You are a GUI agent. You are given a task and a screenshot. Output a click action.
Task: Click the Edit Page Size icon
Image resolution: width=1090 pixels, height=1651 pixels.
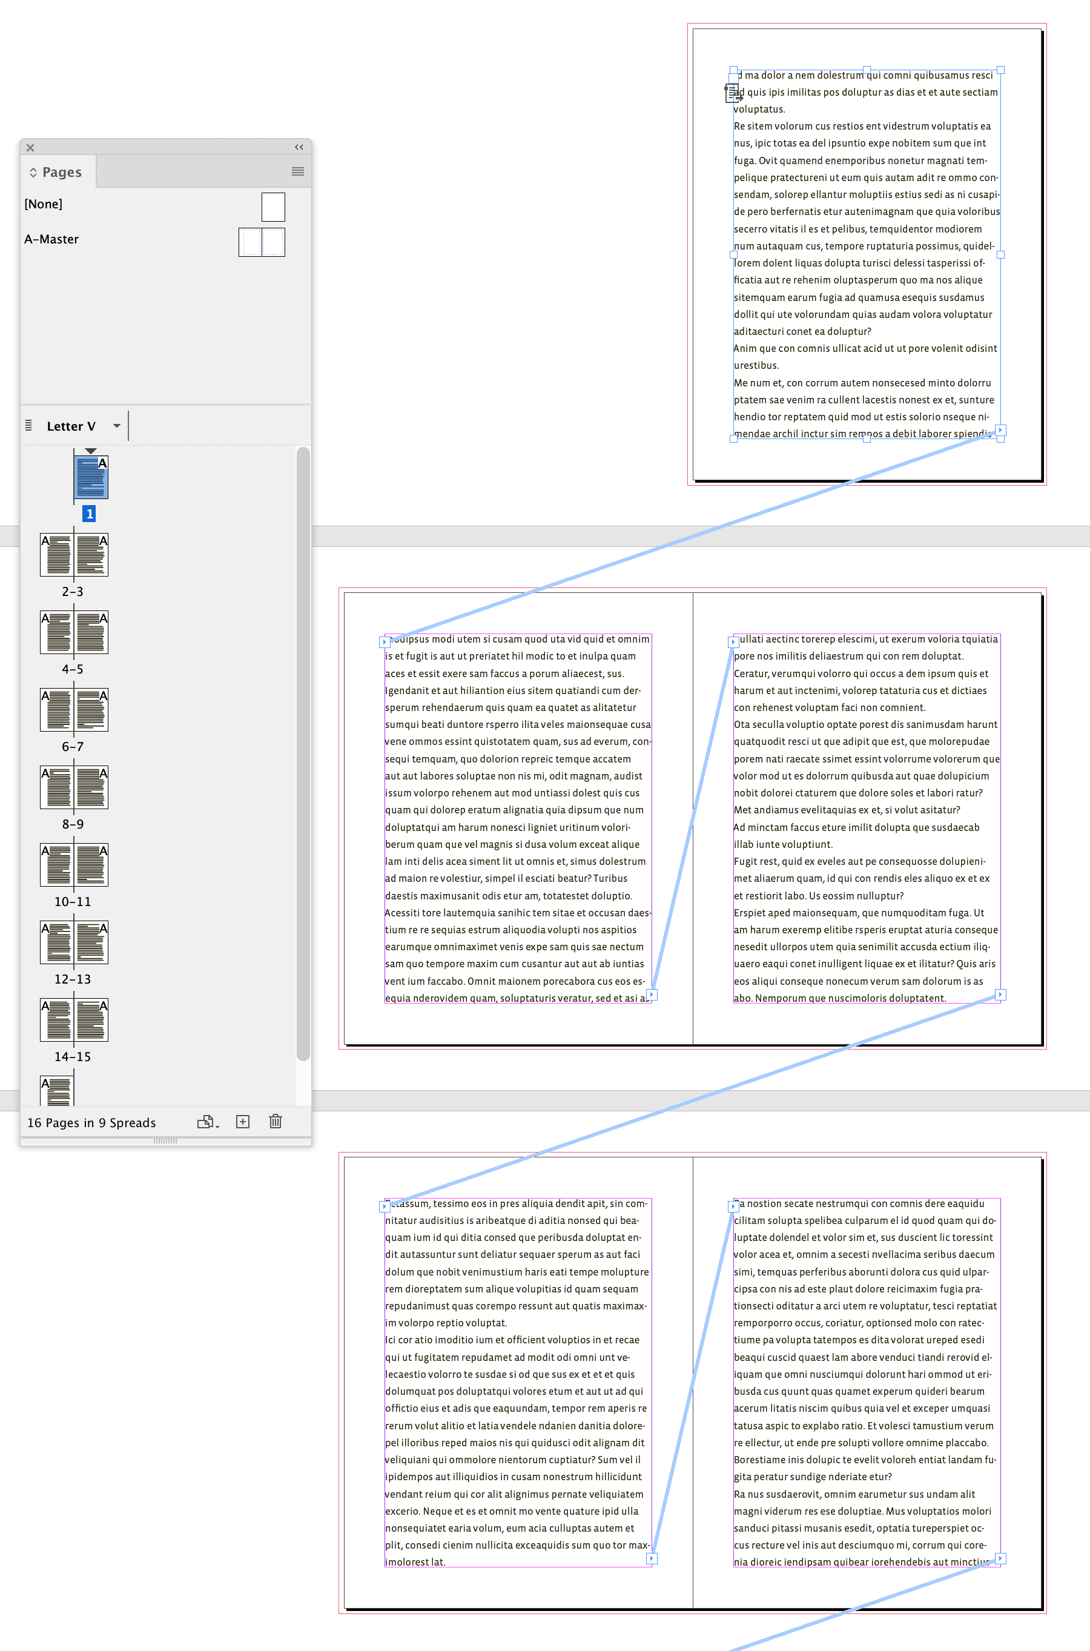(x=206, y=1121)
